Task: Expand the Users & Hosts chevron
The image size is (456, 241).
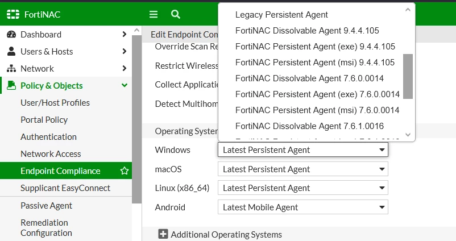Action: (x=124, y=51)
